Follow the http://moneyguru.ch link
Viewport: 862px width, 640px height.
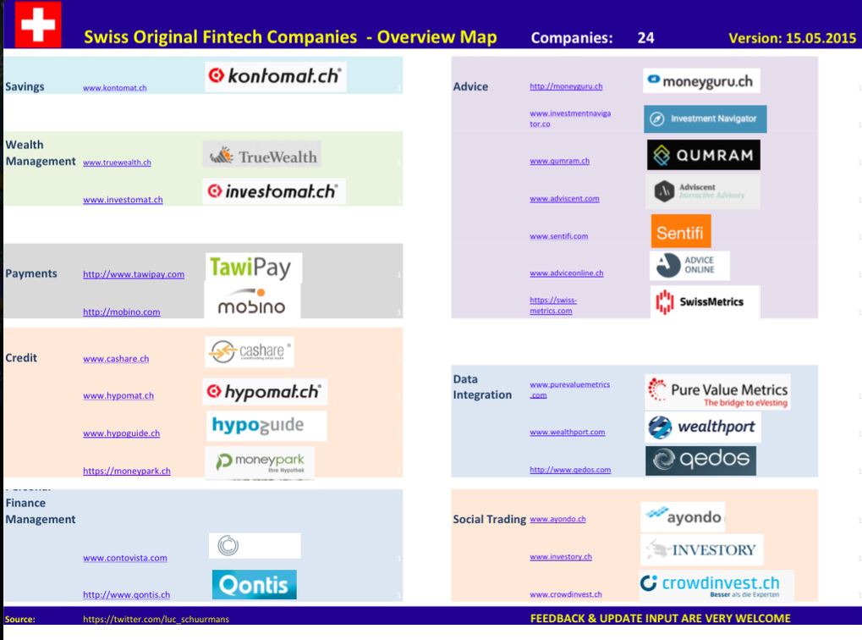coord(566,86)
